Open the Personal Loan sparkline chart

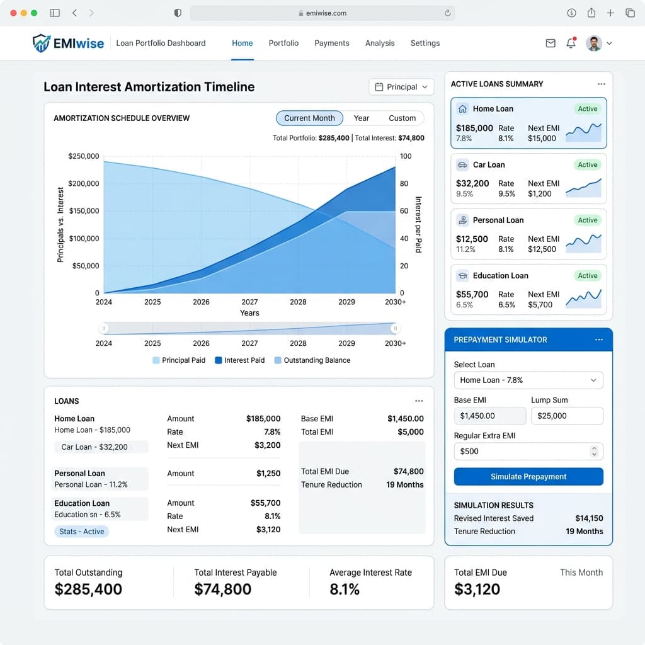click(x=583, y=244)
